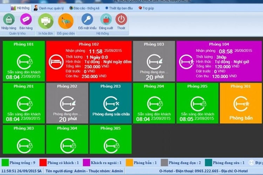
Task: Select bed-lock icon in Phòng 205
Action: coord(198,104)
